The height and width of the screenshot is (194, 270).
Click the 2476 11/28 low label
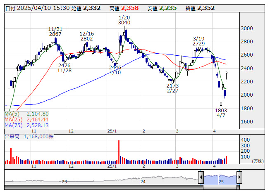point(64,68)
